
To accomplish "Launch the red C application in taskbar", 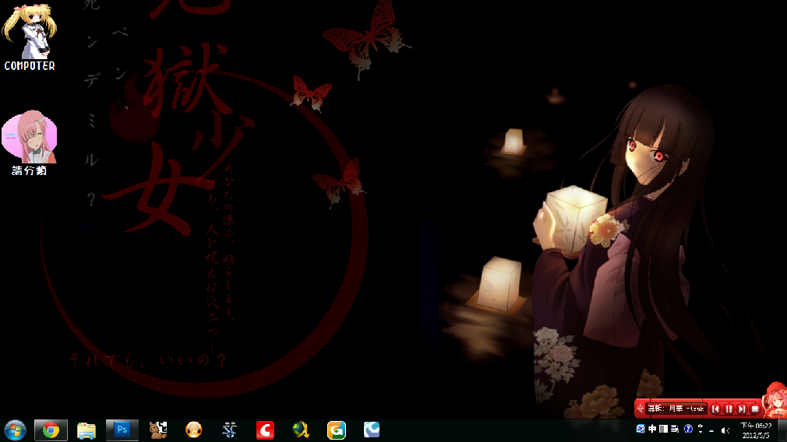I will click(265, 430).
